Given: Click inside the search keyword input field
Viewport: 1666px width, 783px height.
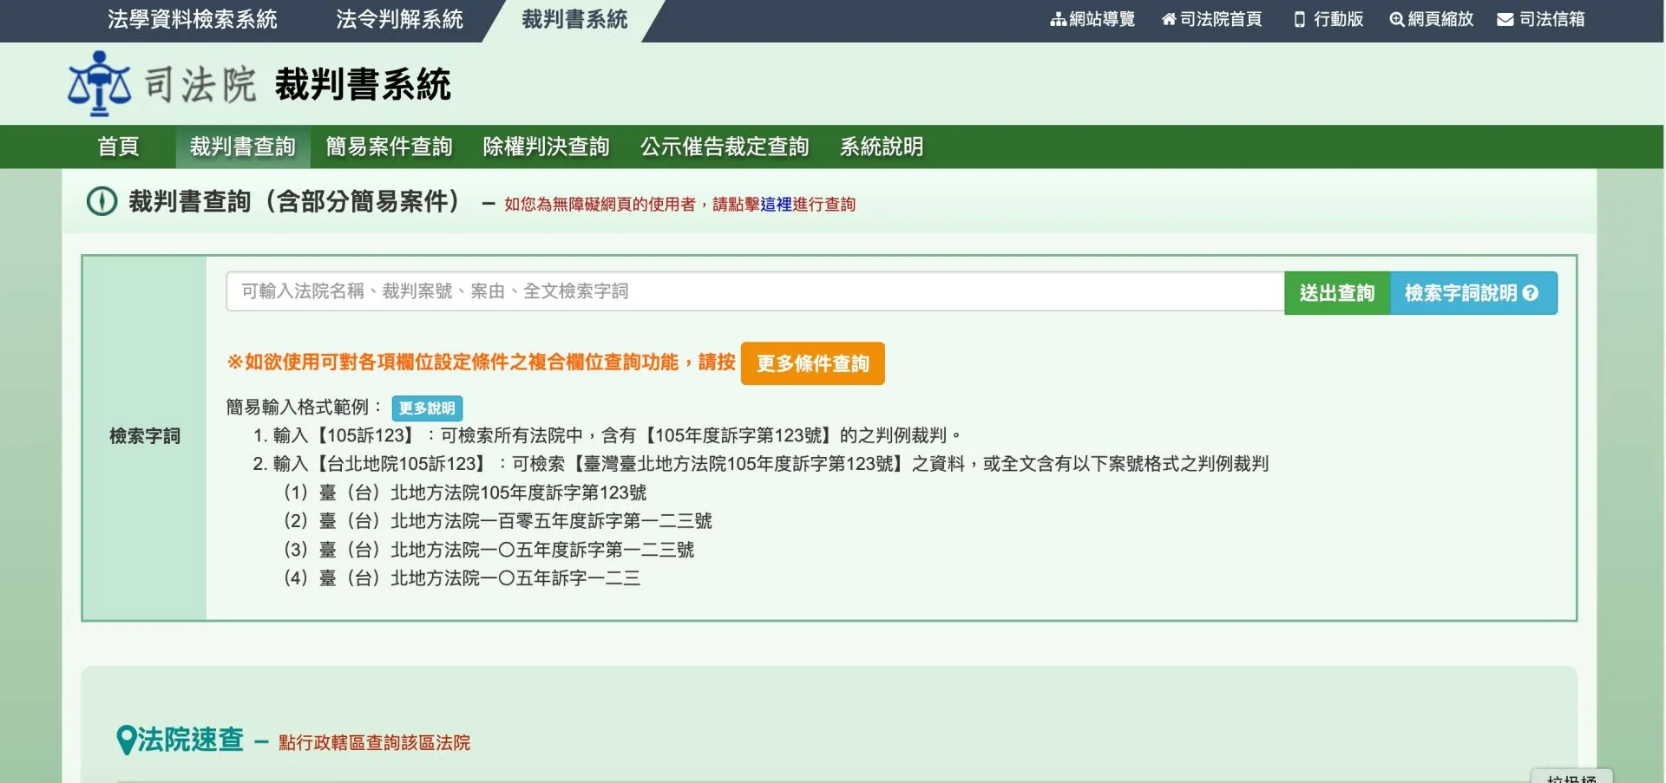Looking at the screenshot, I should [x=746, y=291].
